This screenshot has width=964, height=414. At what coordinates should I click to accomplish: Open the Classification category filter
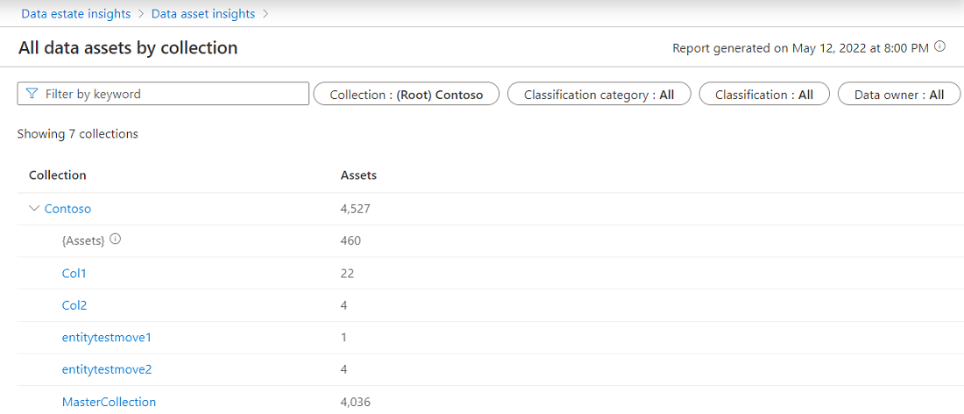(599, 95)
